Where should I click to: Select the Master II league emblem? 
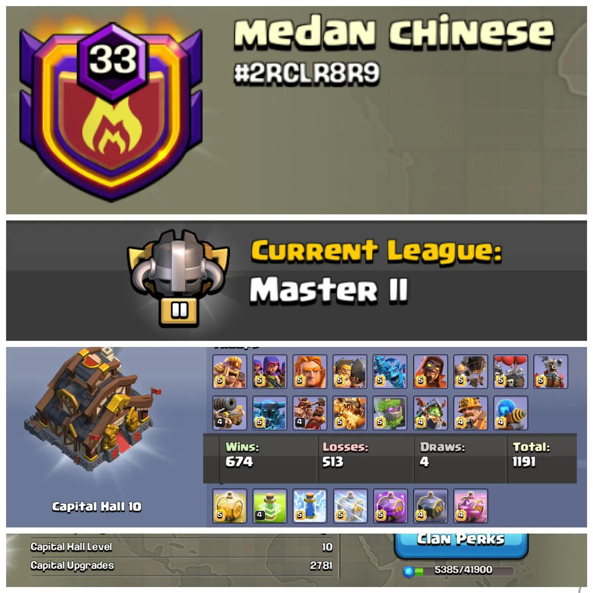tap(178, 279)
